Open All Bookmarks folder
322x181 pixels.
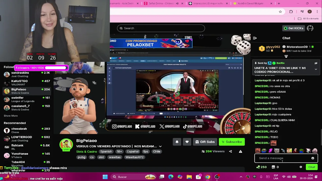(308, 19)
